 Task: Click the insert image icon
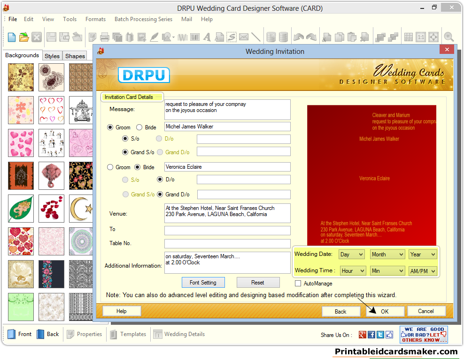tap(141, 37)
